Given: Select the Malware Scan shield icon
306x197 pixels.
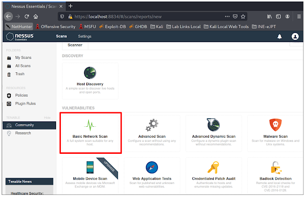Looking at the screenshot, I should click(x=275, y=125).
